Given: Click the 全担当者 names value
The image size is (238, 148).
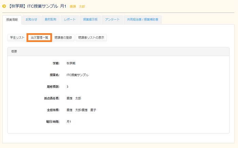Looking at the screenshot, I should tap(81, 110).
